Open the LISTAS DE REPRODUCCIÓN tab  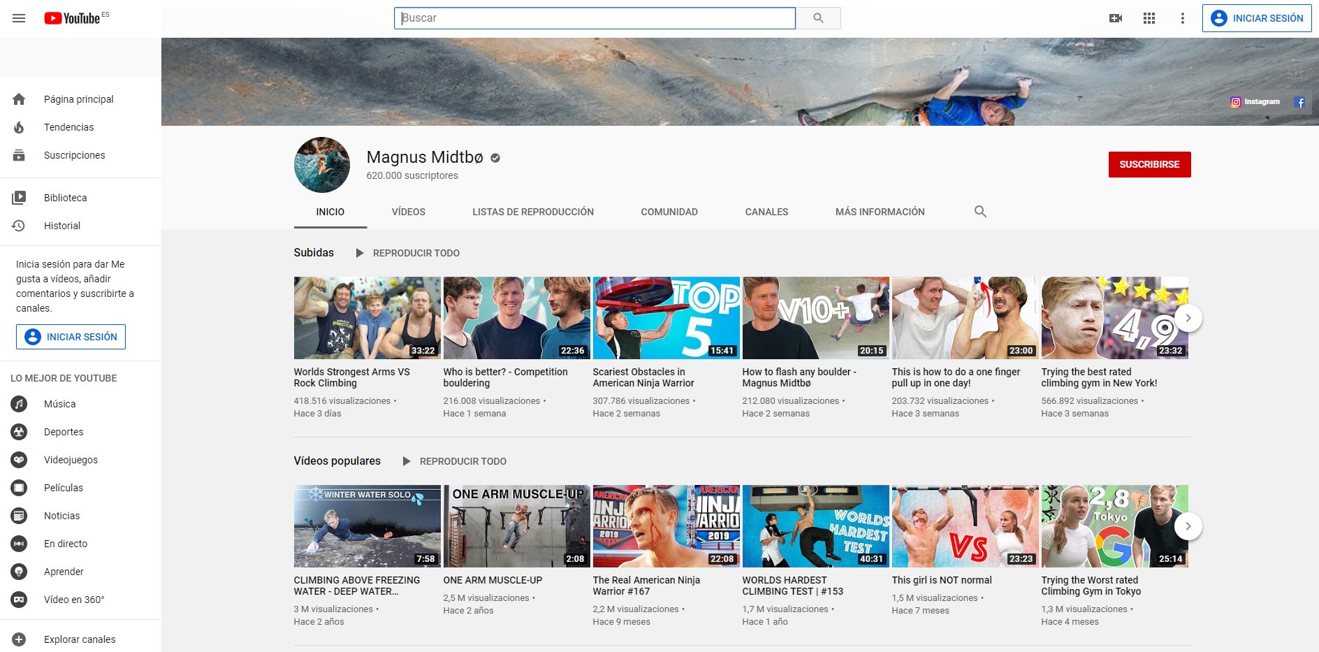(x=533, y=212)
